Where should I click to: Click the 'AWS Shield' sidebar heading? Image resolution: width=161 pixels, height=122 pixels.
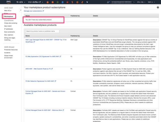pyautogui.click(x=9, y=47)
